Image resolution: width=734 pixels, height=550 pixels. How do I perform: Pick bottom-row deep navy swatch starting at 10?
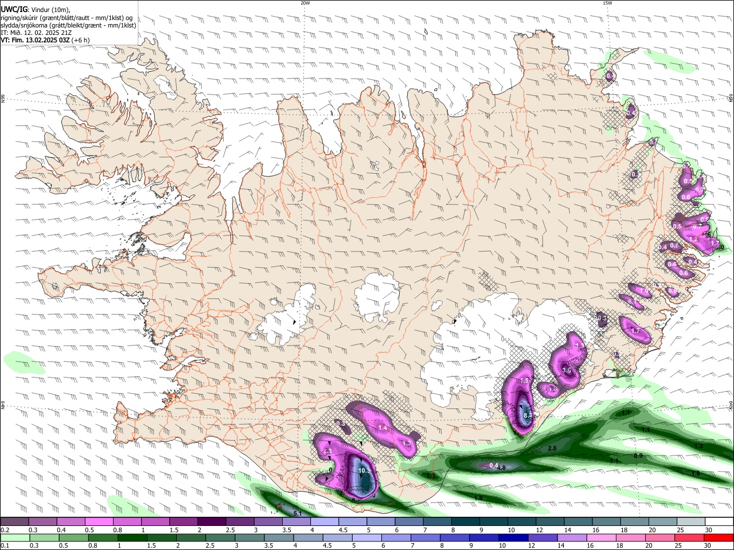tap(514, 537)
